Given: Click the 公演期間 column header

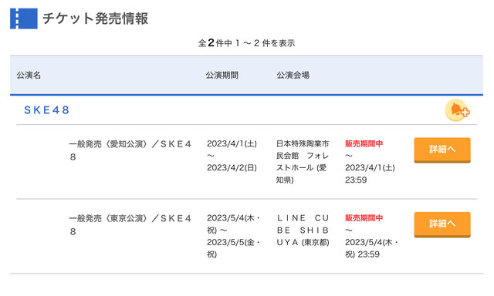Looking at the screenshot, I should click(222, 76).
